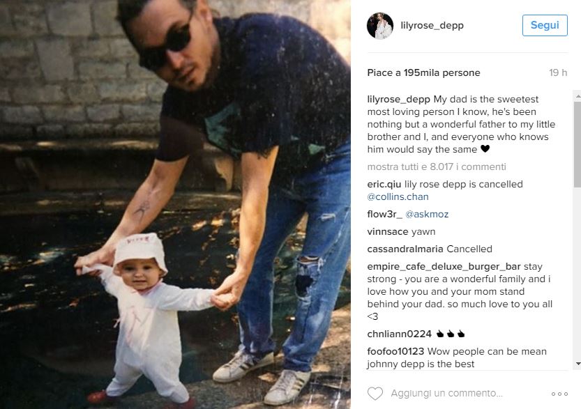
Task: Open eric.qiu commenter profile
Action: (384, 185)
